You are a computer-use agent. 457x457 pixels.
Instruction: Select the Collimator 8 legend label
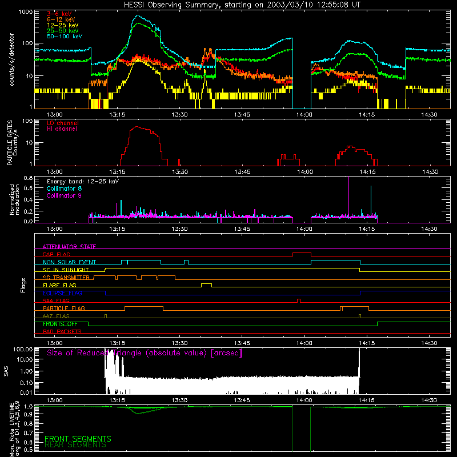pos(64,189)
